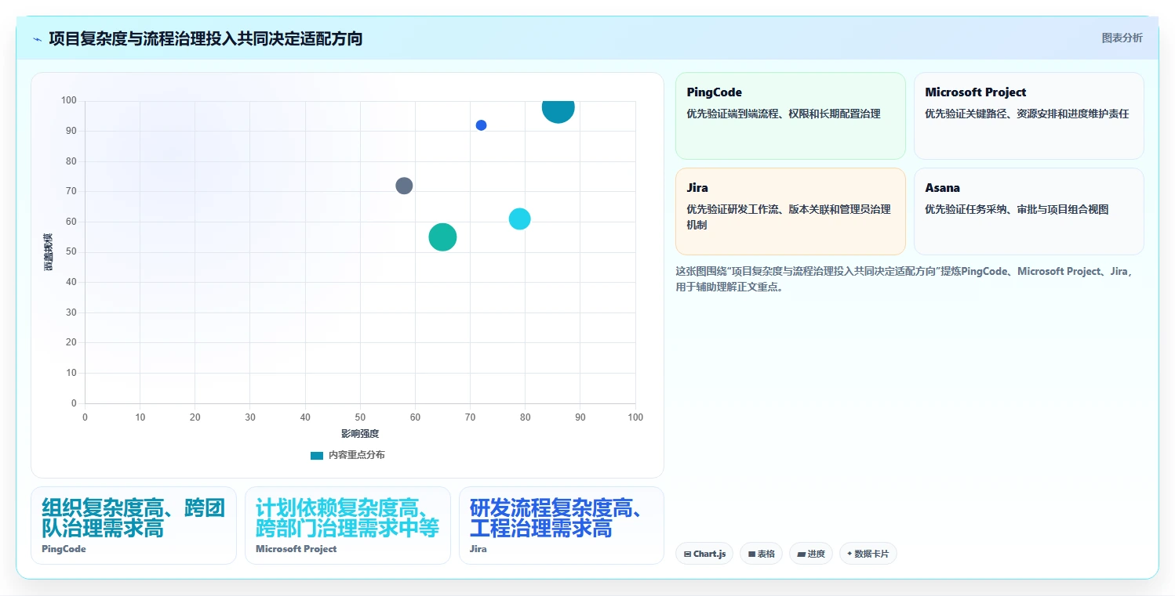
Task: Click the 优先验证关键路径、资源安排和进度维护责任 text
Action: pyautogui.click(x=1027, y=114)
